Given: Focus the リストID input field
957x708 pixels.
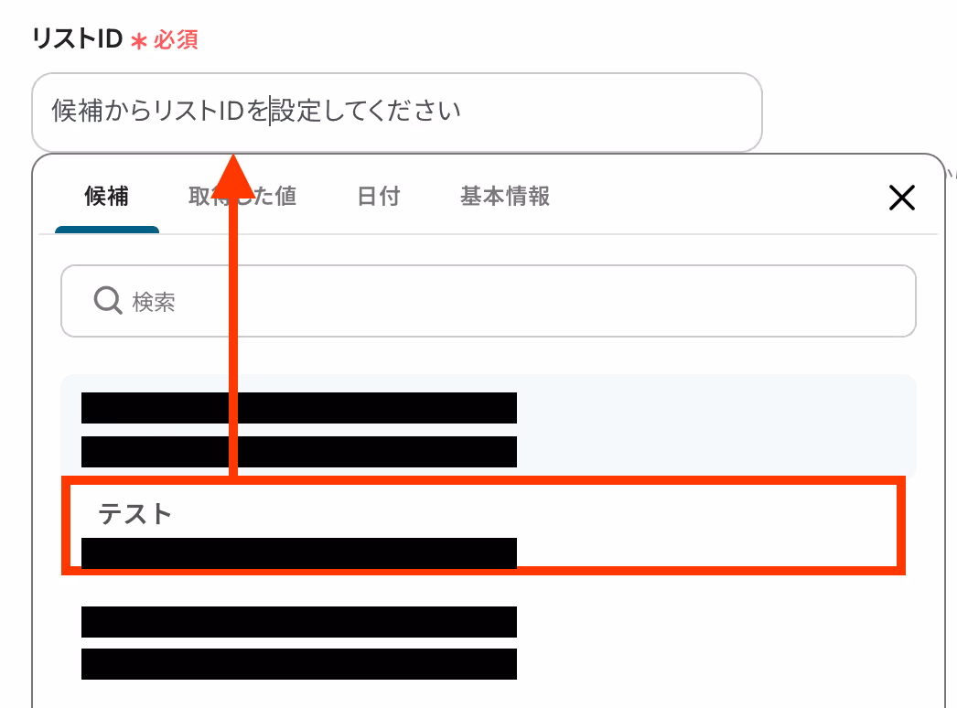Looking at the screenshot, I should tap(397, 113).
